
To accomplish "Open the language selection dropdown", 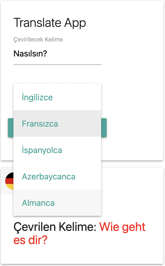I will coord(57,97).
